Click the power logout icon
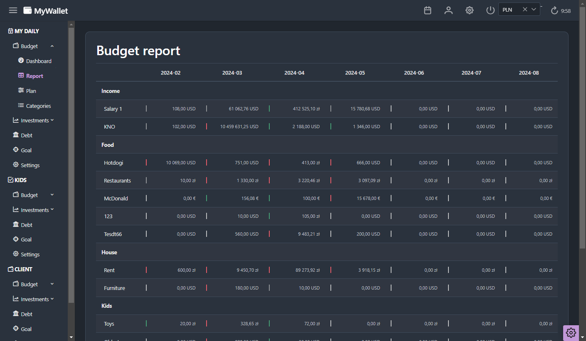 [490, 10]
